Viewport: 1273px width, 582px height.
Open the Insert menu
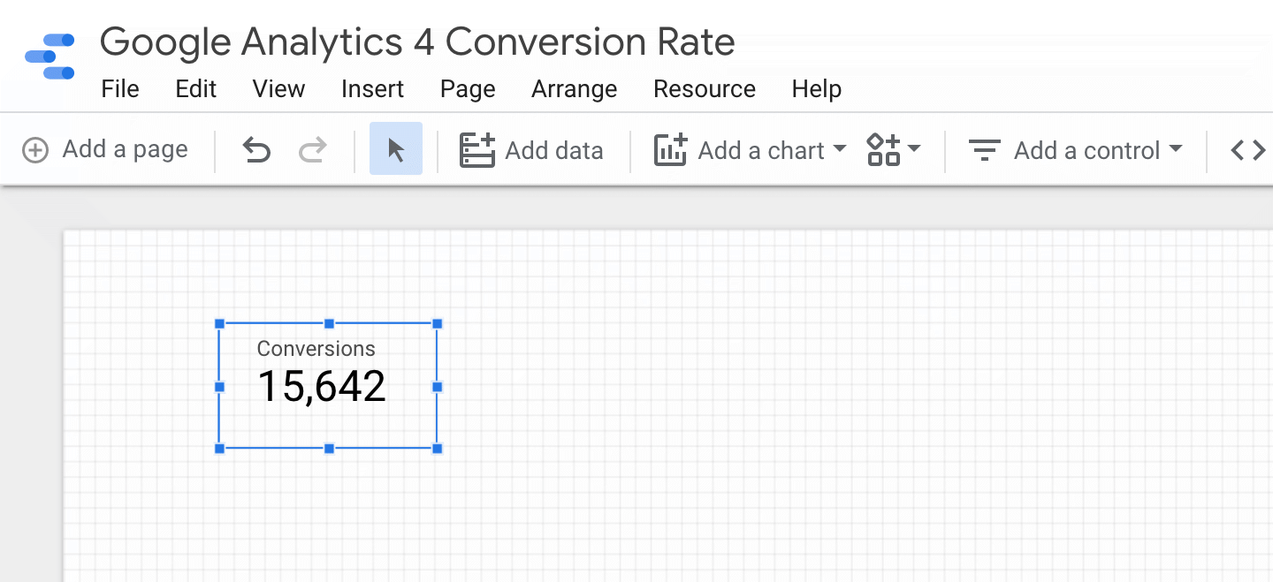[x=372, y=88]
